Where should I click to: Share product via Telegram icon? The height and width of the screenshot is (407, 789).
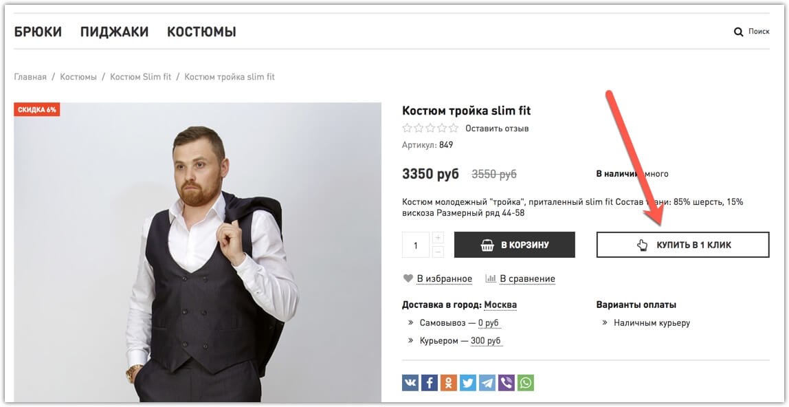487,383
